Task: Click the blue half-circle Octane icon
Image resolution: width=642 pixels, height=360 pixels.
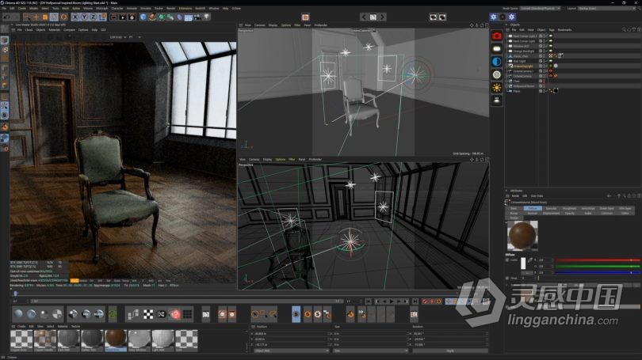Action: pyautogui.click(x=497, y=62)
